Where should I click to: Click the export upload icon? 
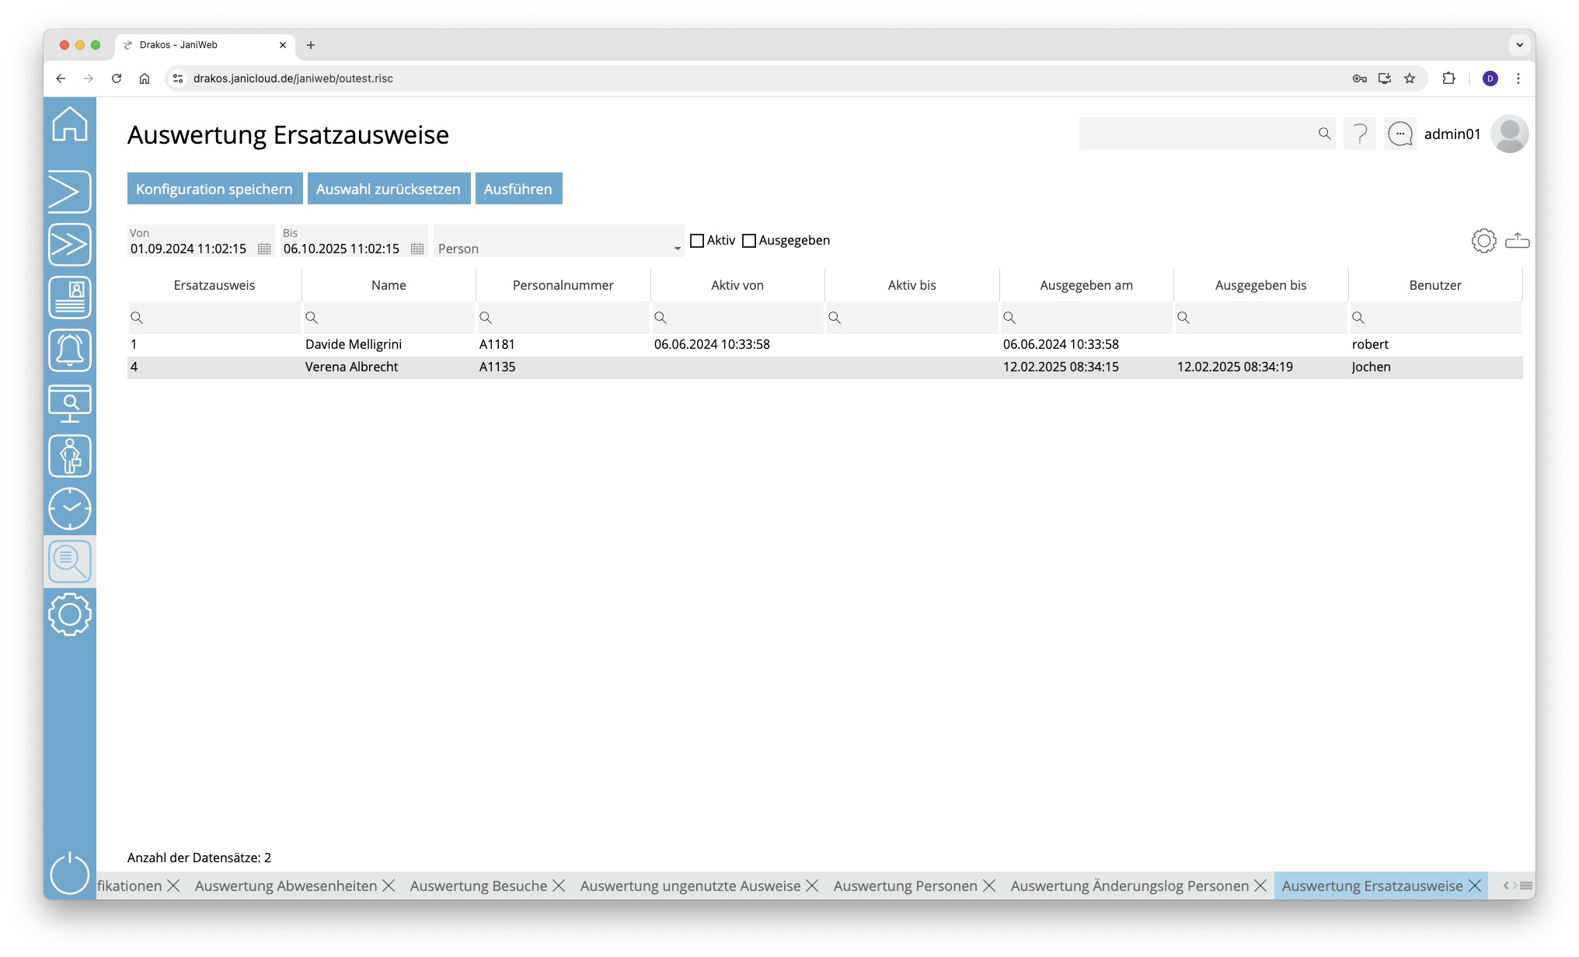tap(1517, 241)
